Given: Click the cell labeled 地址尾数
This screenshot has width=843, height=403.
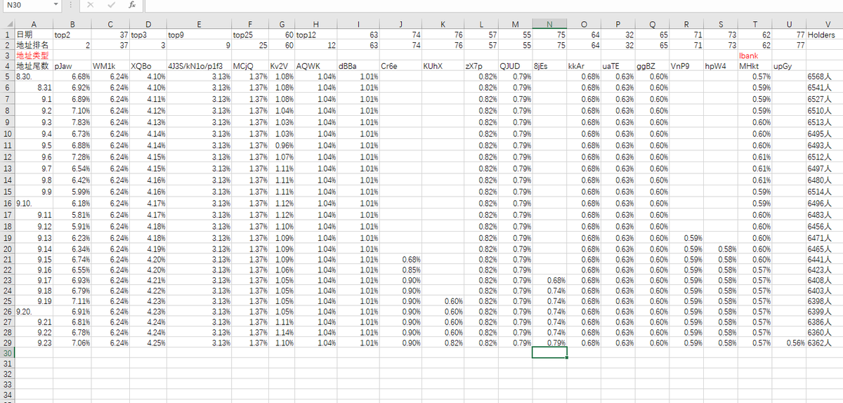Looking at the screenshot, I should pyautogui.click(x=34, y=65).
